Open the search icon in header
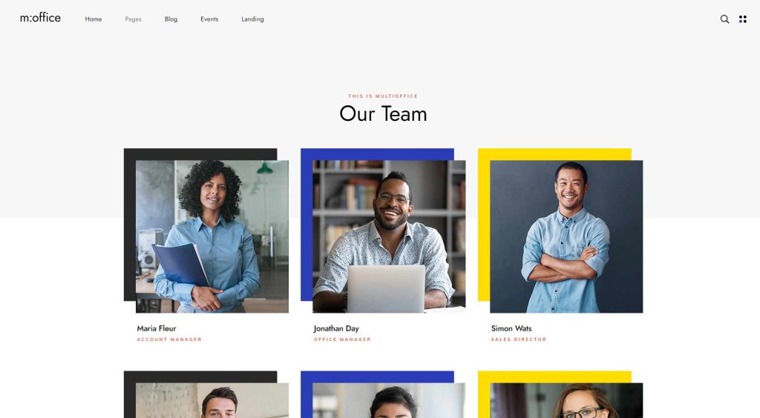The height and width of the screenshot is (418, 760). 724,19
